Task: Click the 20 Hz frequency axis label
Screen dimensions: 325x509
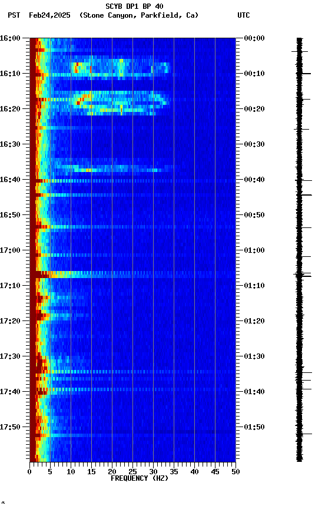Action: click(112, 472)
